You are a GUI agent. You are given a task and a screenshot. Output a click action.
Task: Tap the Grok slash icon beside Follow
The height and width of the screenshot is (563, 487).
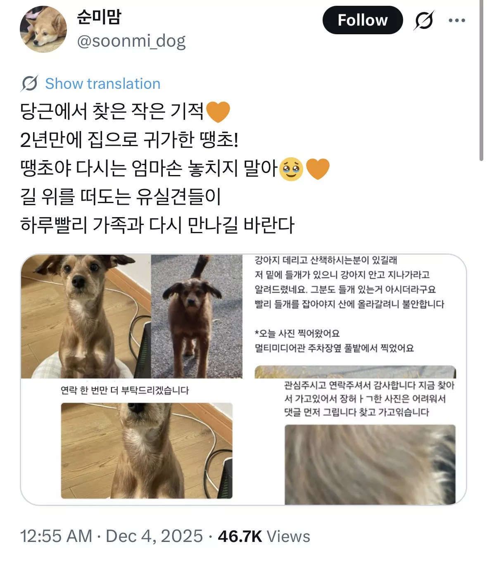pyautogui.click(x=424, y=20)
